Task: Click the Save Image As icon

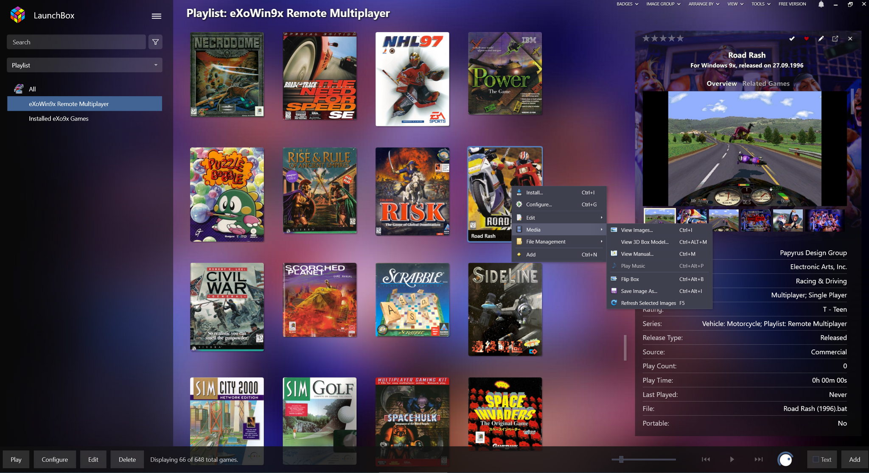Action: 614,291
